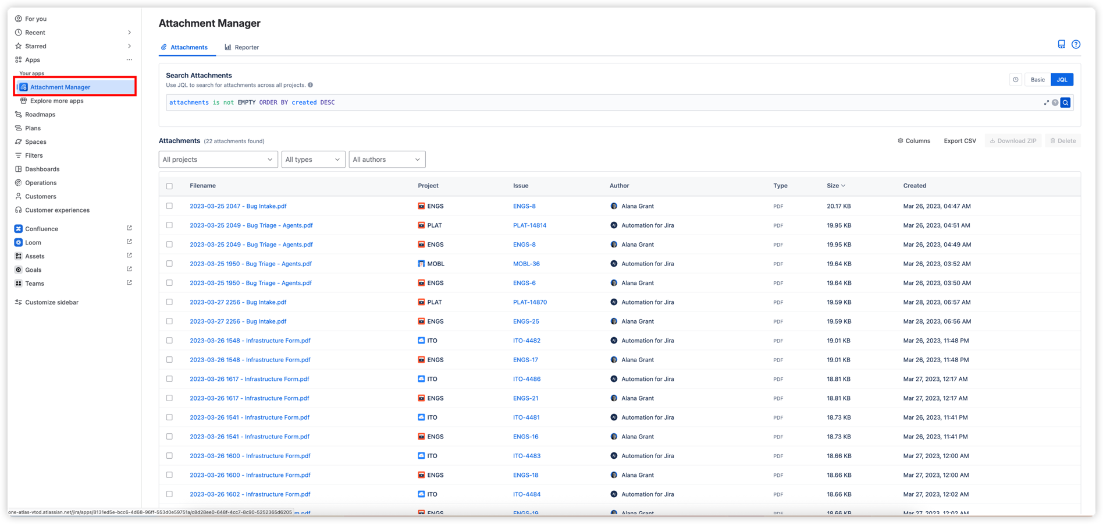Run the JQL search with magnifier button

pos(1066,102)
